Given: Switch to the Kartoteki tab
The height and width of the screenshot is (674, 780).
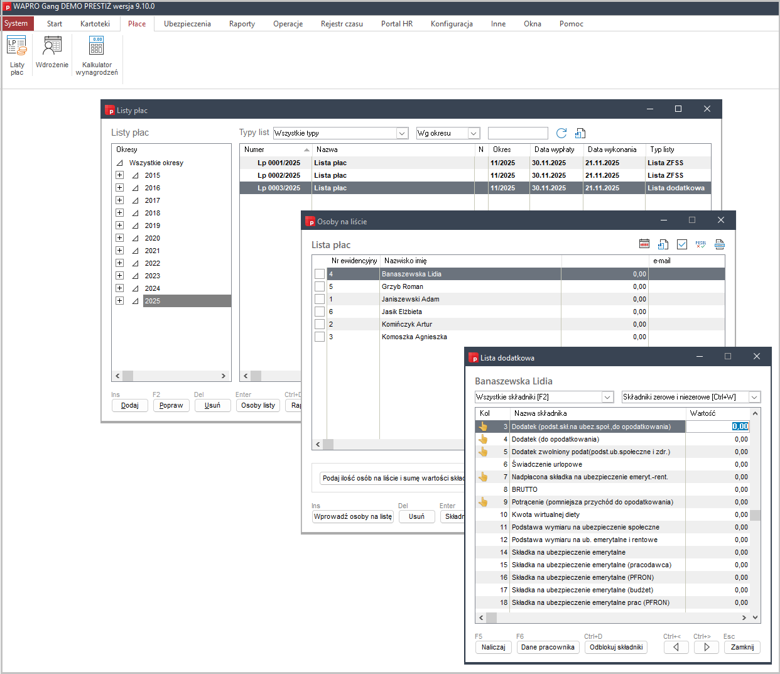Looking at the screenshot, I should click(95, 24).
